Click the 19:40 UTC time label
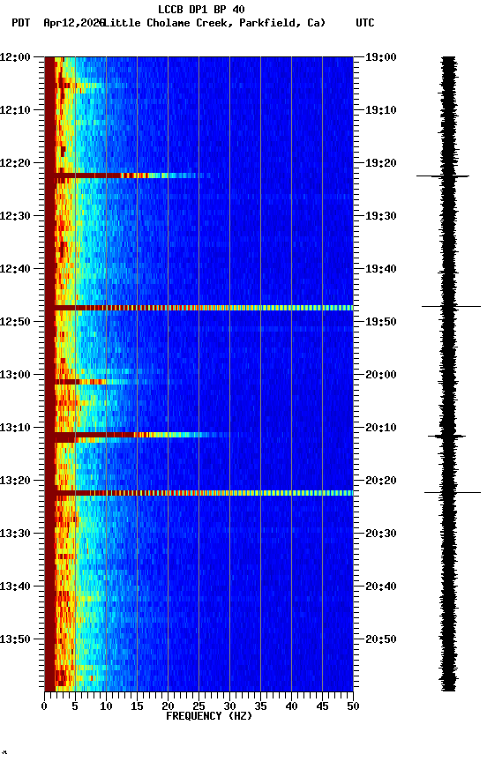Image resolution: width=487 pixels, height=762 pixels. click(x=381, y=269)
